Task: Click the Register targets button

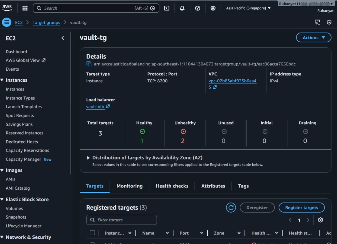Action: coord(302,208)
